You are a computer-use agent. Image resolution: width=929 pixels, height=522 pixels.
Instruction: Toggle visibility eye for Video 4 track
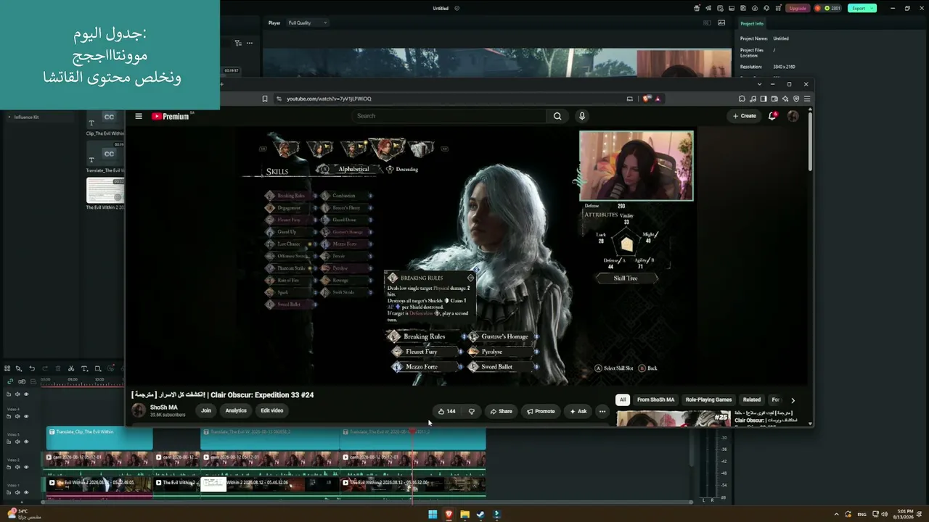click(x=26, y=416)
